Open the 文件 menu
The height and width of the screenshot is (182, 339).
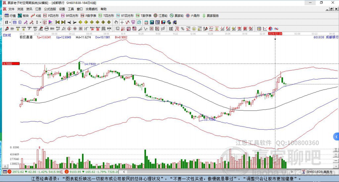(12, 9)
